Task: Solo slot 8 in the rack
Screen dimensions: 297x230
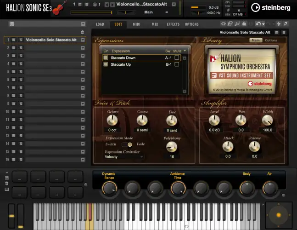Action: (x=20, y=95)
